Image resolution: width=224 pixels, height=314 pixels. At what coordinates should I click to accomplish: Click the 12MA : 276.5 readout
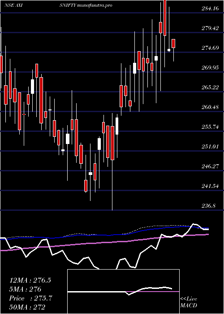click(x=30, y=280)
